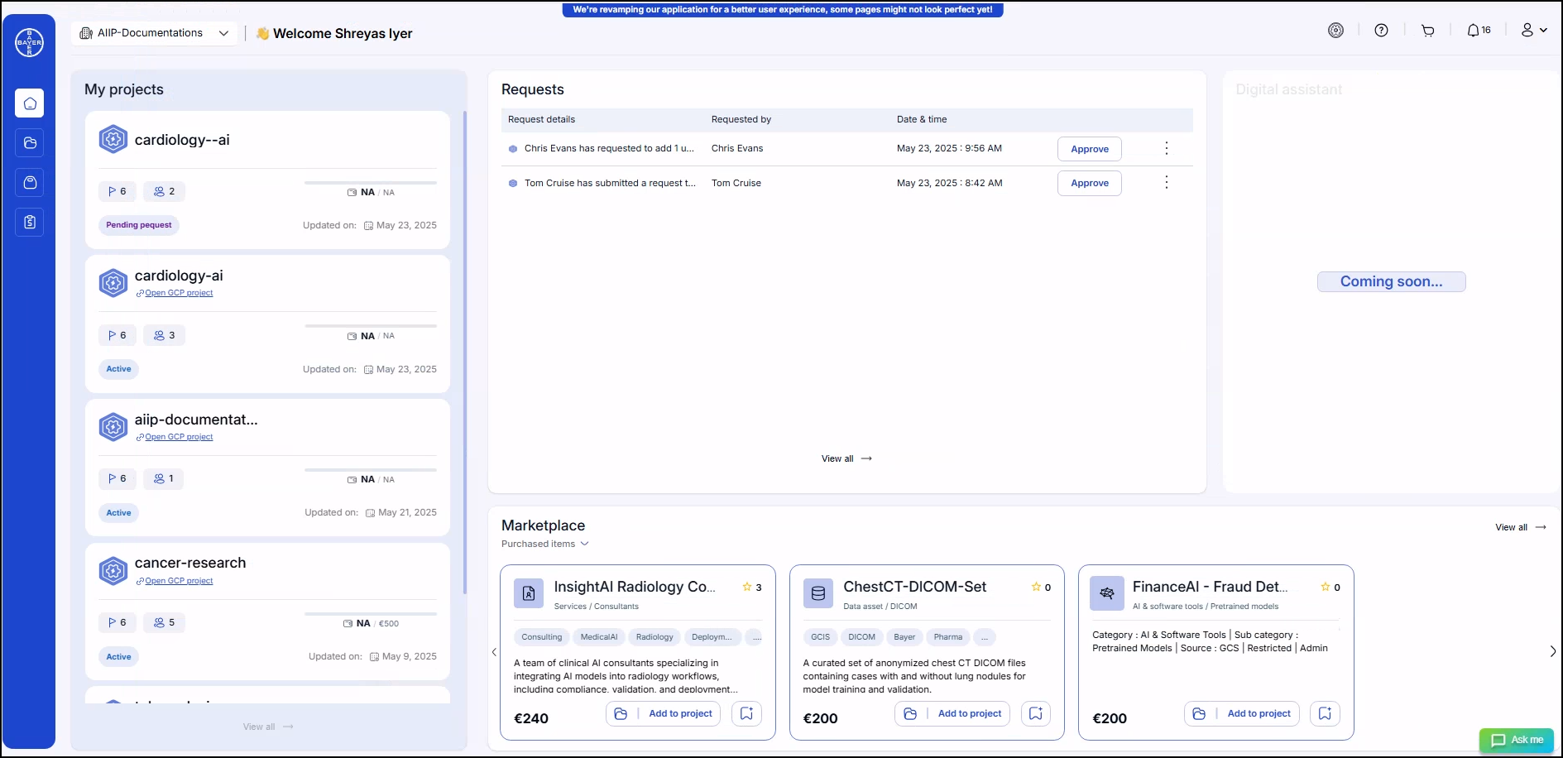The width and height of the screenshot is (1563, 758).
Task: Select the MedicalAI tag
Action: (599, 637)
